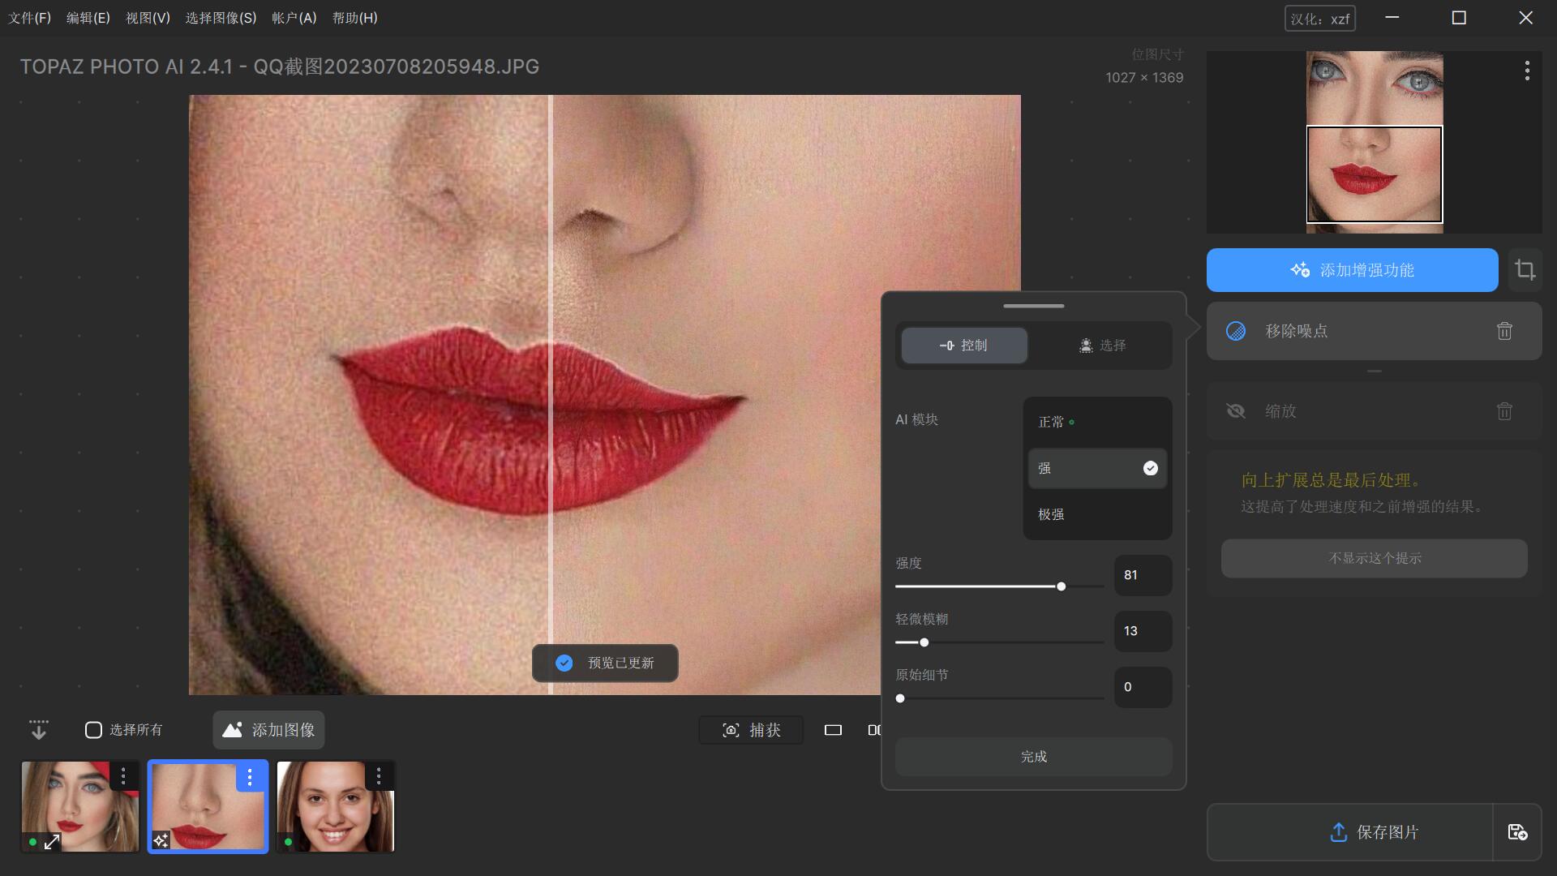The height and width of the screenshot is (876, 1557).
Task: Toggle visibility of the 缩放 enhancement
Action: tap(1236, 411)
